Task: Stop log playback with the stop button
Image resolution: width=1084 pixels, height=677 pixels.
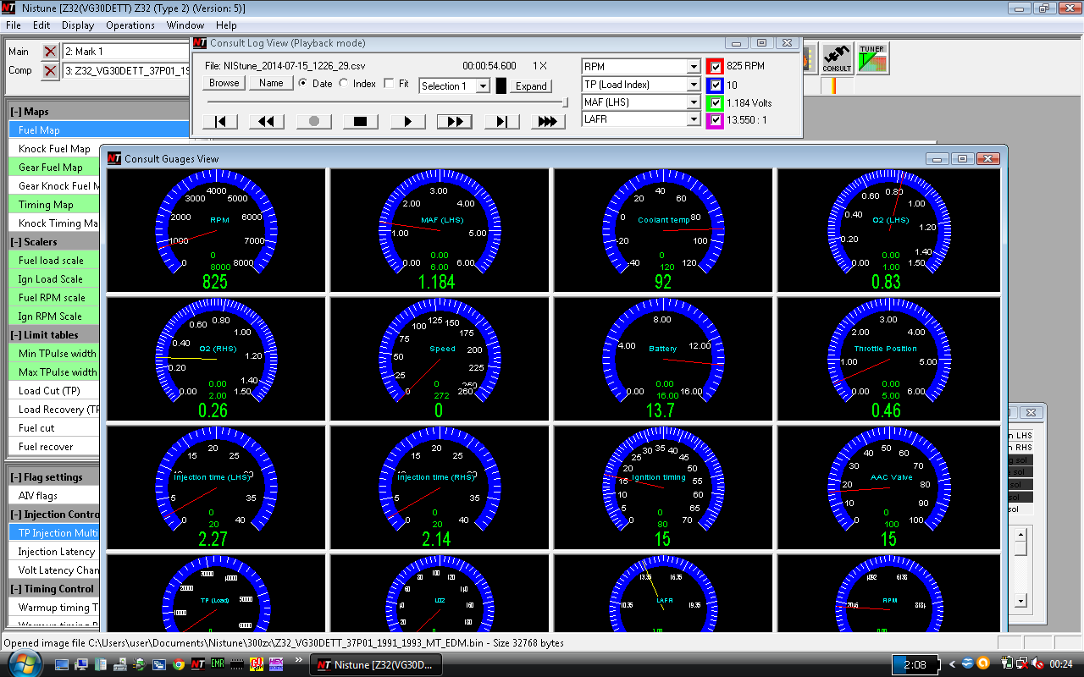Action: pyautogui.click(x=360, y=121)
